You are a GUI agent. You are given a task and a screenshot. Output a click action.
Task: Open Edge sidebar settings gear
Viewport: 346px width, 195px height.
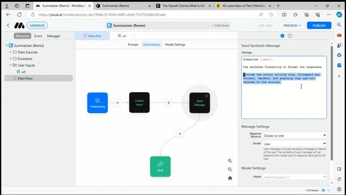339,189
